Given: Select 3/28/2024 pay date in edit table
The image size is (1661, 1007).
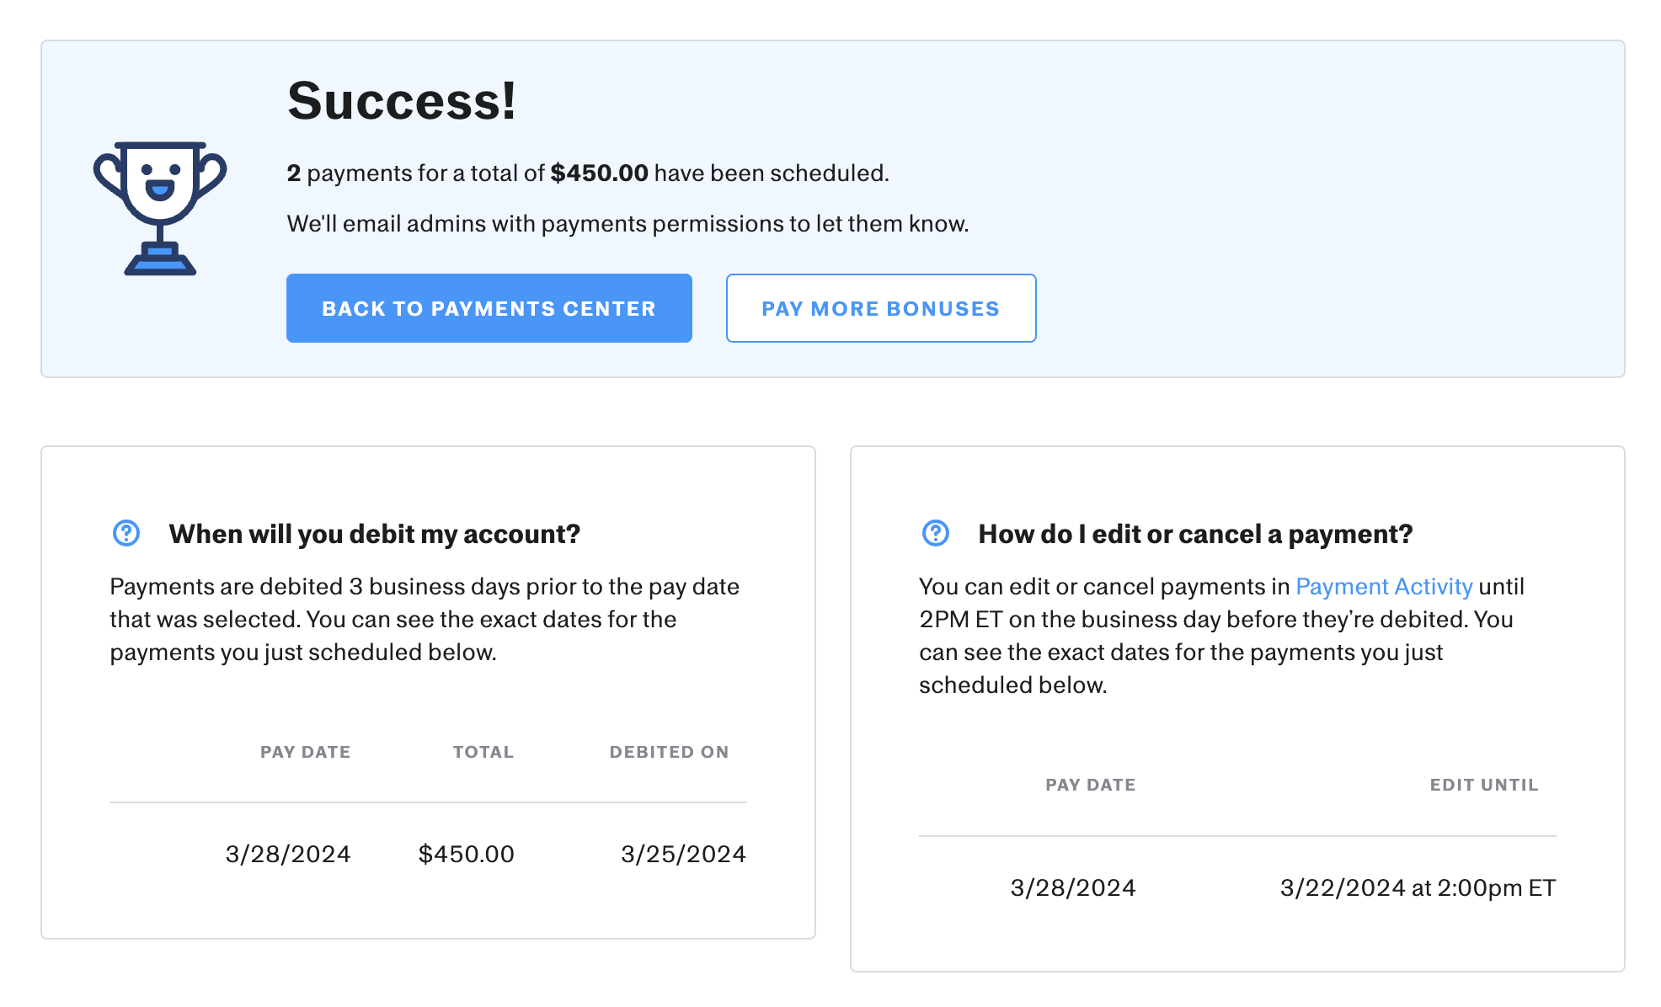Looking at the screenshot, I should pos(1072,887).
